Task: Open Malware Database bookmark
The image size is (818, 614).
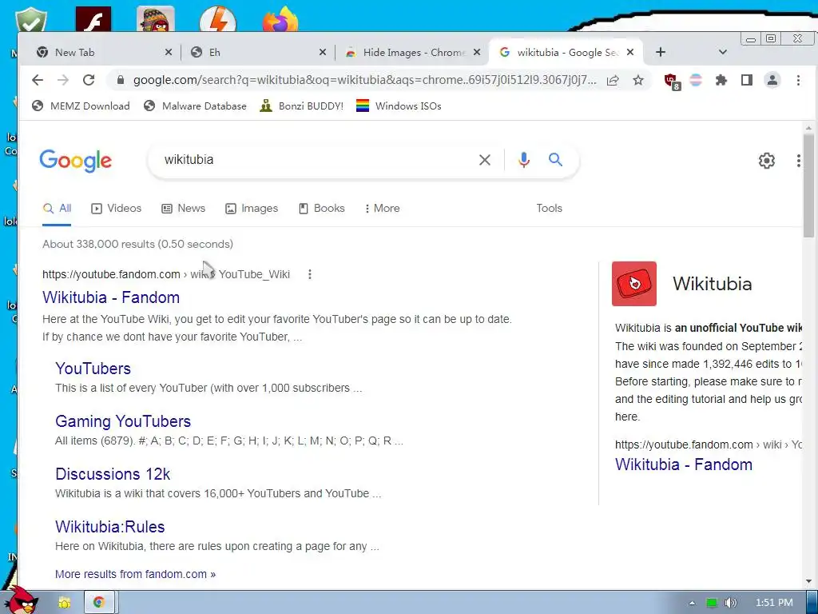Action: pos(195,106)
